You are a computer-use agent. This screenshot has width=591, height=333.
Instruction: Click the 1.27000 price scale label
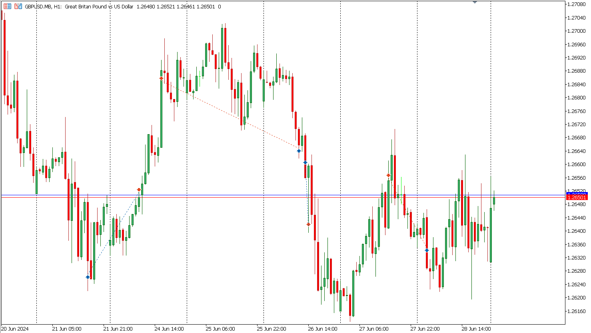click(577, 31)
